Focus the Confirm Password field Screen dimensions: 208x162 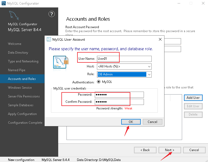pos(119,102)
